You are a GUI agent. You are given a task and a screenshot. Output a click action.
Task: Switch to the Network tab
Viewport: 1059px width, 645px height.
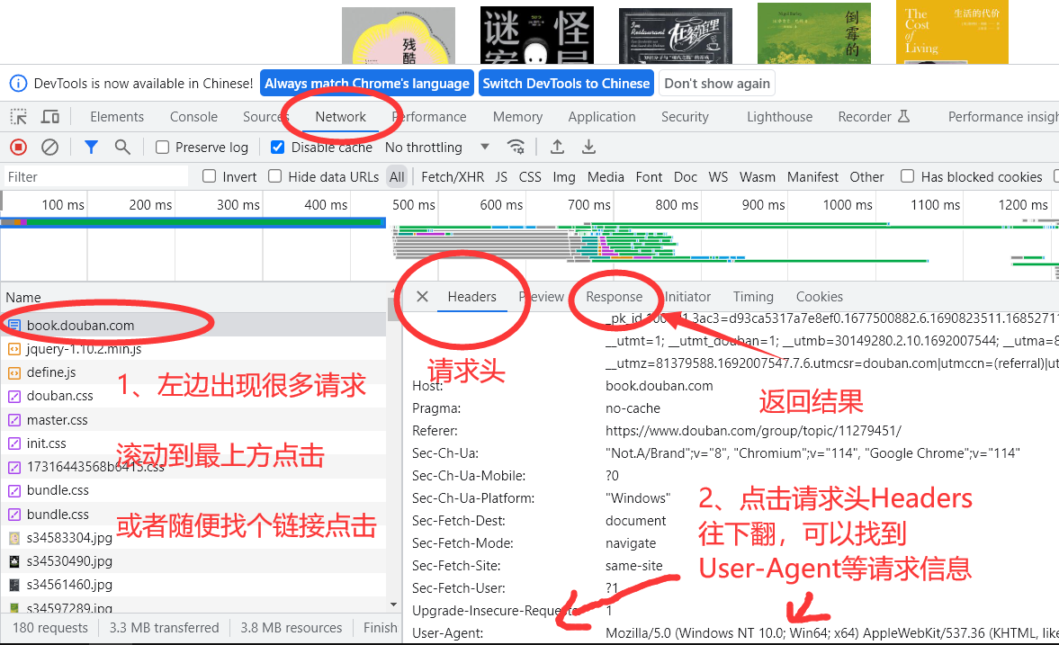click(340, 117)
